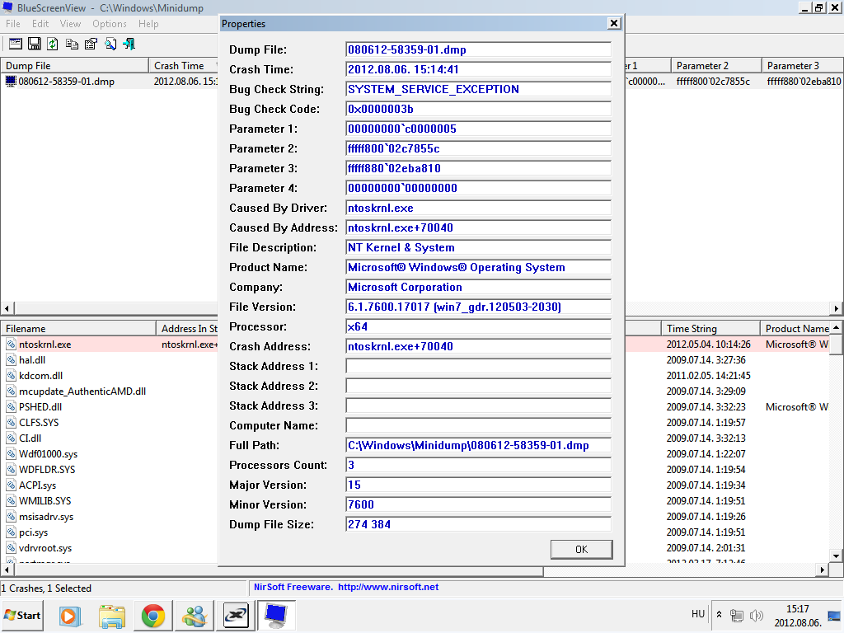Click the ACPI.sys file icon
Viewport: 844px width, 633px height.
pos(12,485)
